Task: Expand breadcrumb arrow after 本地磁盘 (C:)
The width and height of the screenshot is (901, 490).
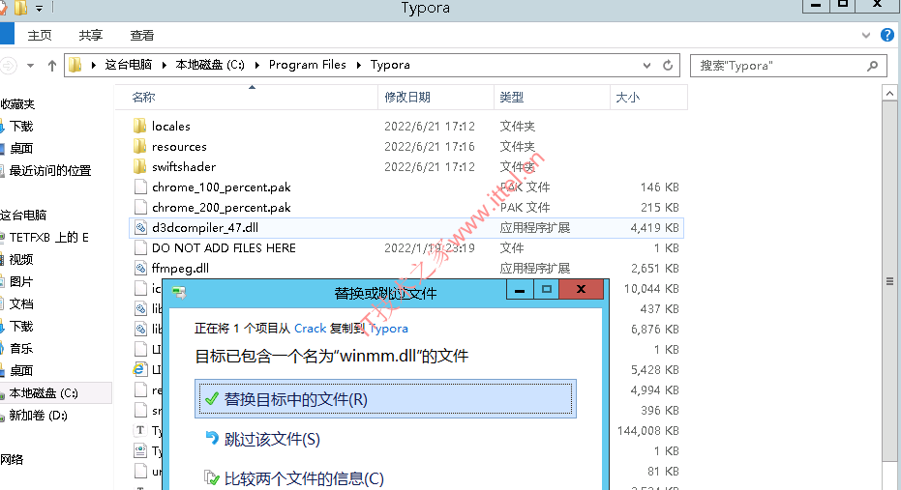Action: click(256, 65)
